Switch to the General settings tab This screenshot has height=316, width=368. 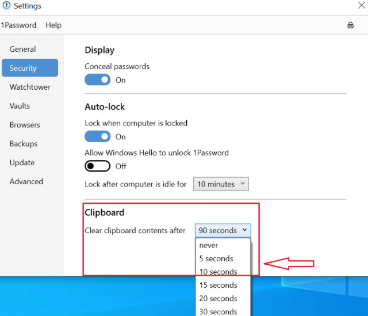pos(22,50)
